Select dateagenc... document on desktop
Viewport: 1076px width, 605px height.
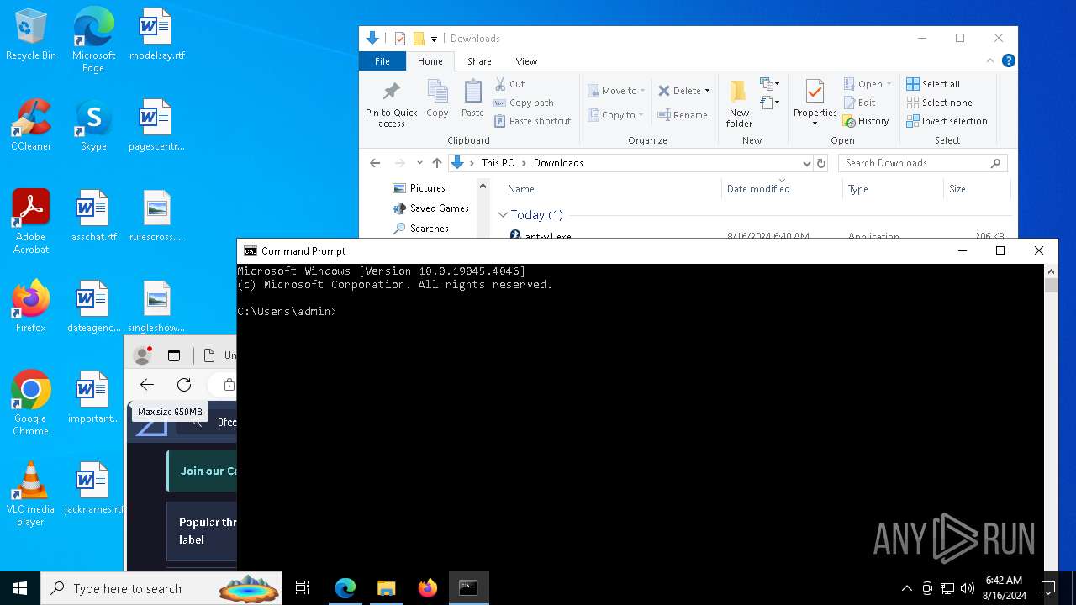tap(93, 308)
